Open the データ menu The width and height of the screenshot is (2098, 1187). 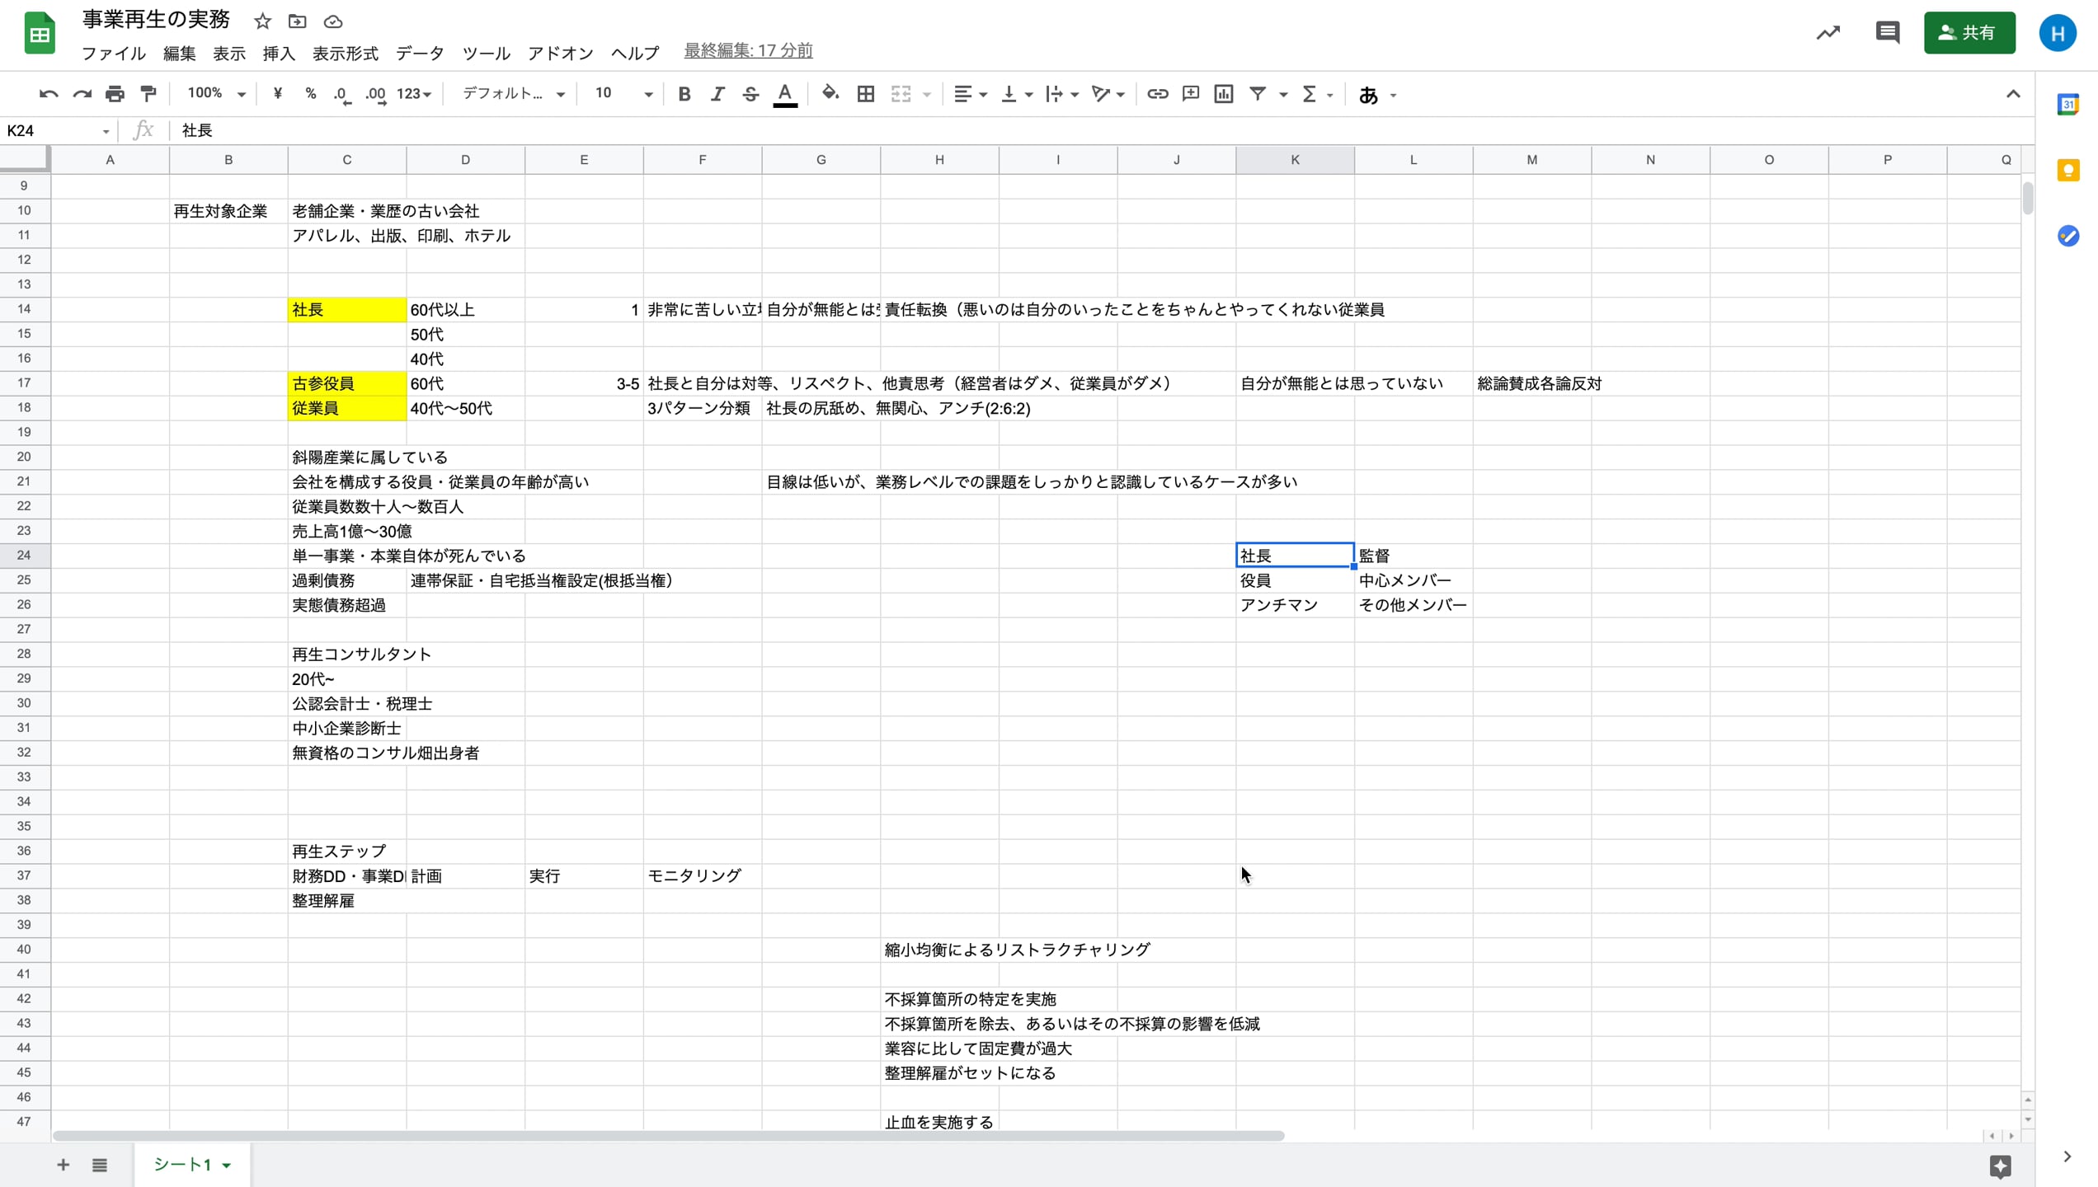(420, 54)
